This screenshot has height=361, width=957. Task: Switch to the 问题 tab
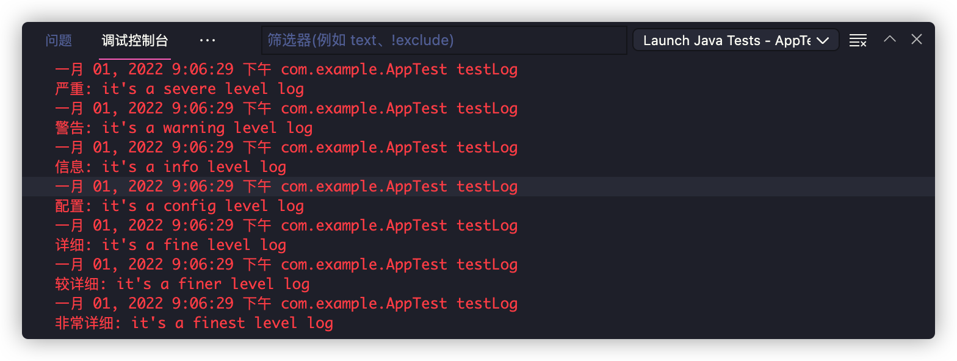point(59,41)
